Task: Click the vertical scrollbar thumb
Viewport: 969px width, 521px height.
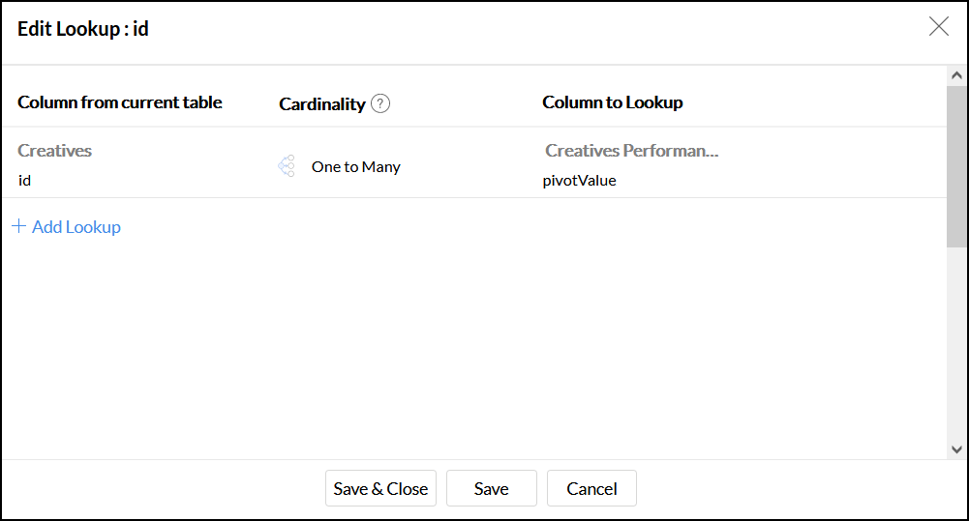Action: (x=956, y=164)
